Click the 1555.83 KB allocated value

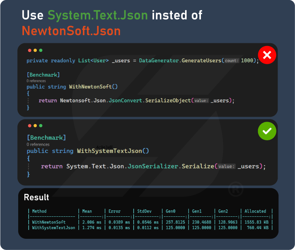(x=257, y=222)
